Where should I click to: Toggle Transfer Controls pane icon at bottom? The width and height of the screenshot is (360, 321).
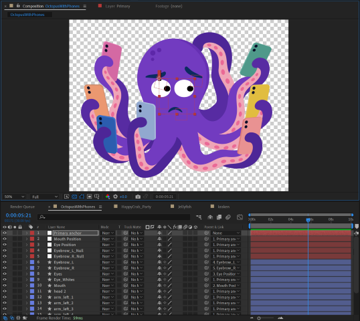12,318
